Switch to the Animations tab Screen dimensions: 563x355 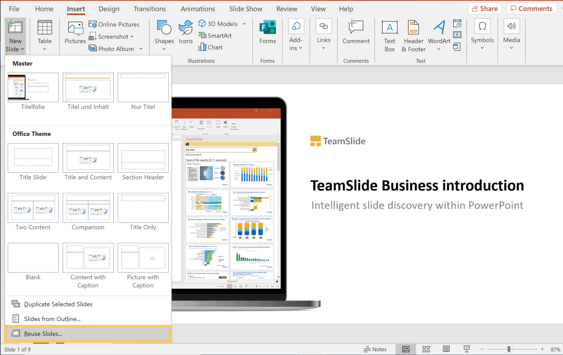198,9
